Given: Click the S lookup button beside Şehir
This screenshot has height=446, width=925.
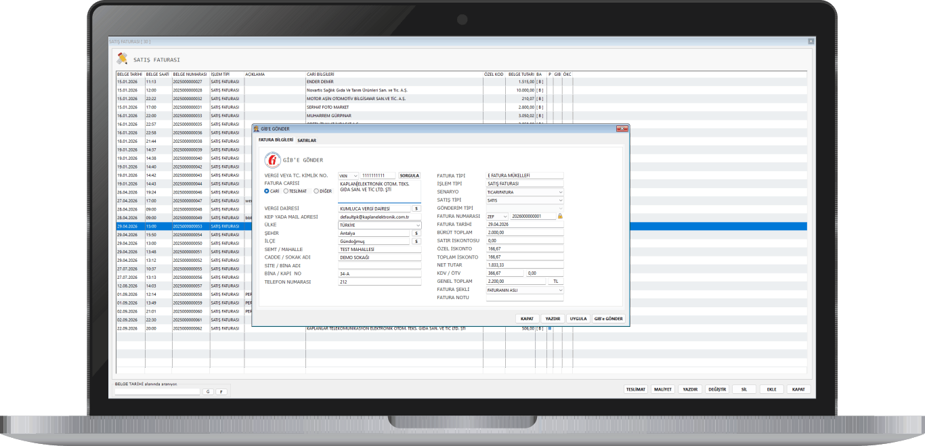Looking at the screenshot, I should coord(416,233).
